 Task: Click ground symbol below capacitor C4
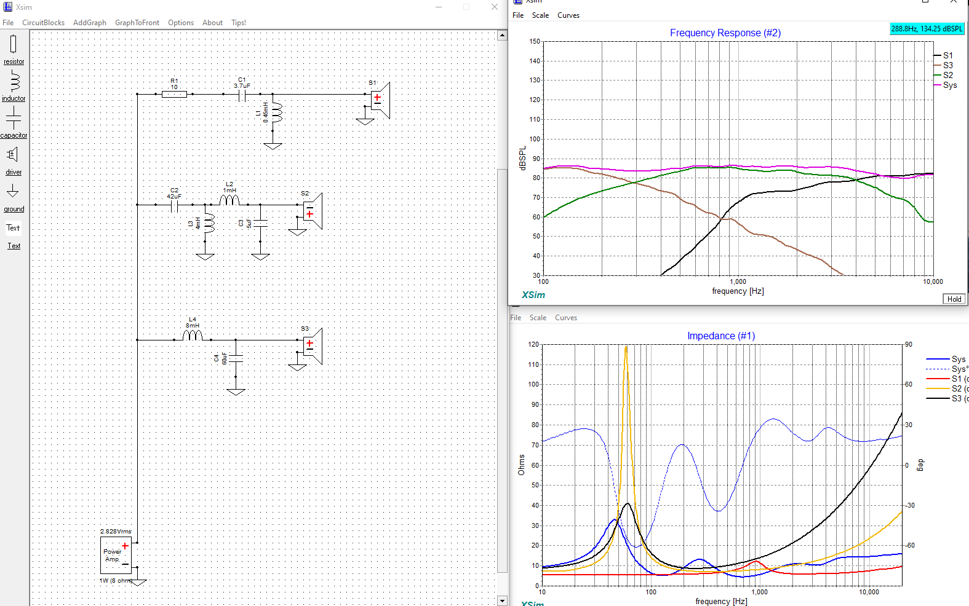(x=236, y=392)
